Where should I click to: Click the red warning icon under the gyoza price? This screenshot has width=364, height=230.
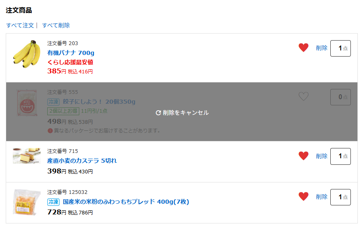tap(50, 131)
